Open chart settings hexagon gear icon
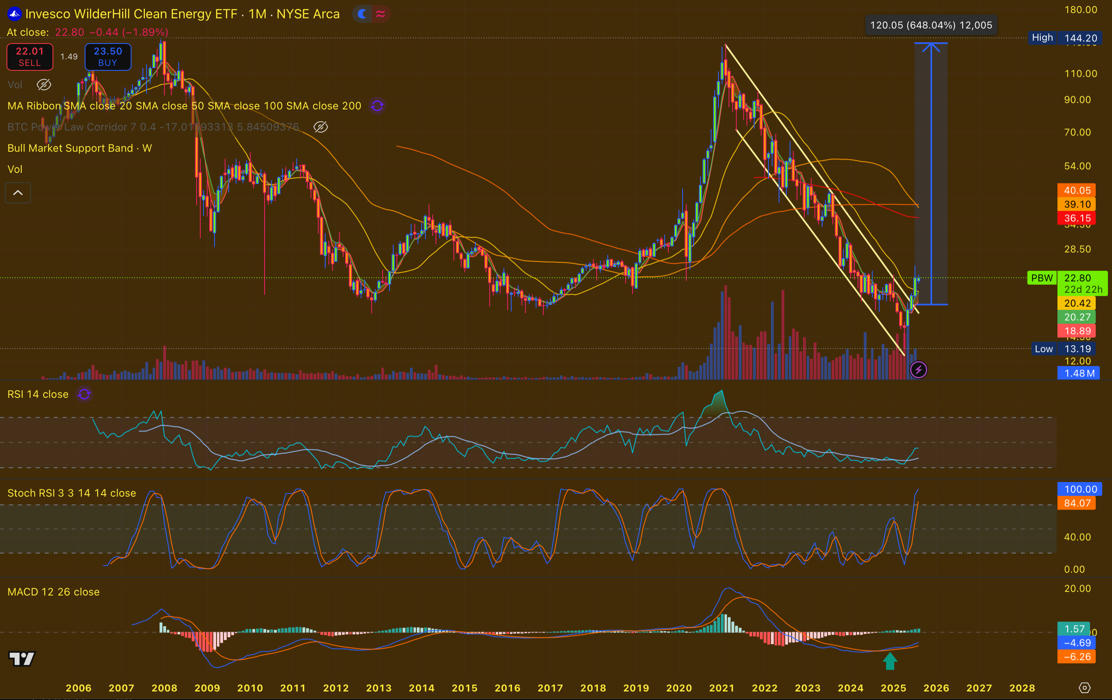Screen dimensions: 1112x700 tap(1084, 687)
